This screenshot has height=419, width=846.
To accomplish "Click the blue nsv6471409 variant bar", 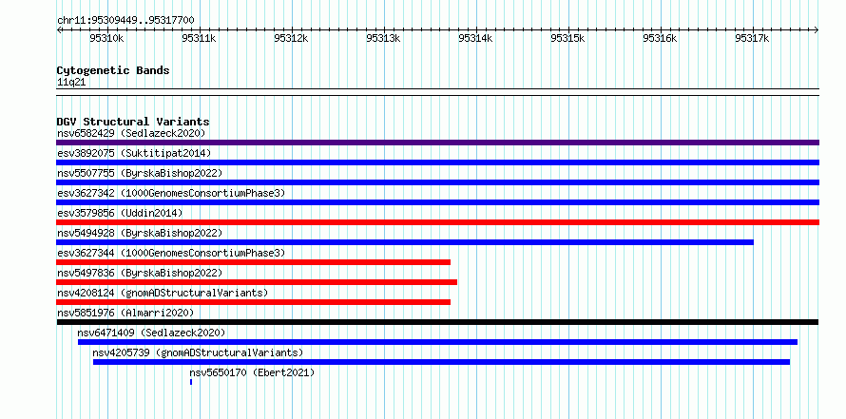I will [437, 342].
